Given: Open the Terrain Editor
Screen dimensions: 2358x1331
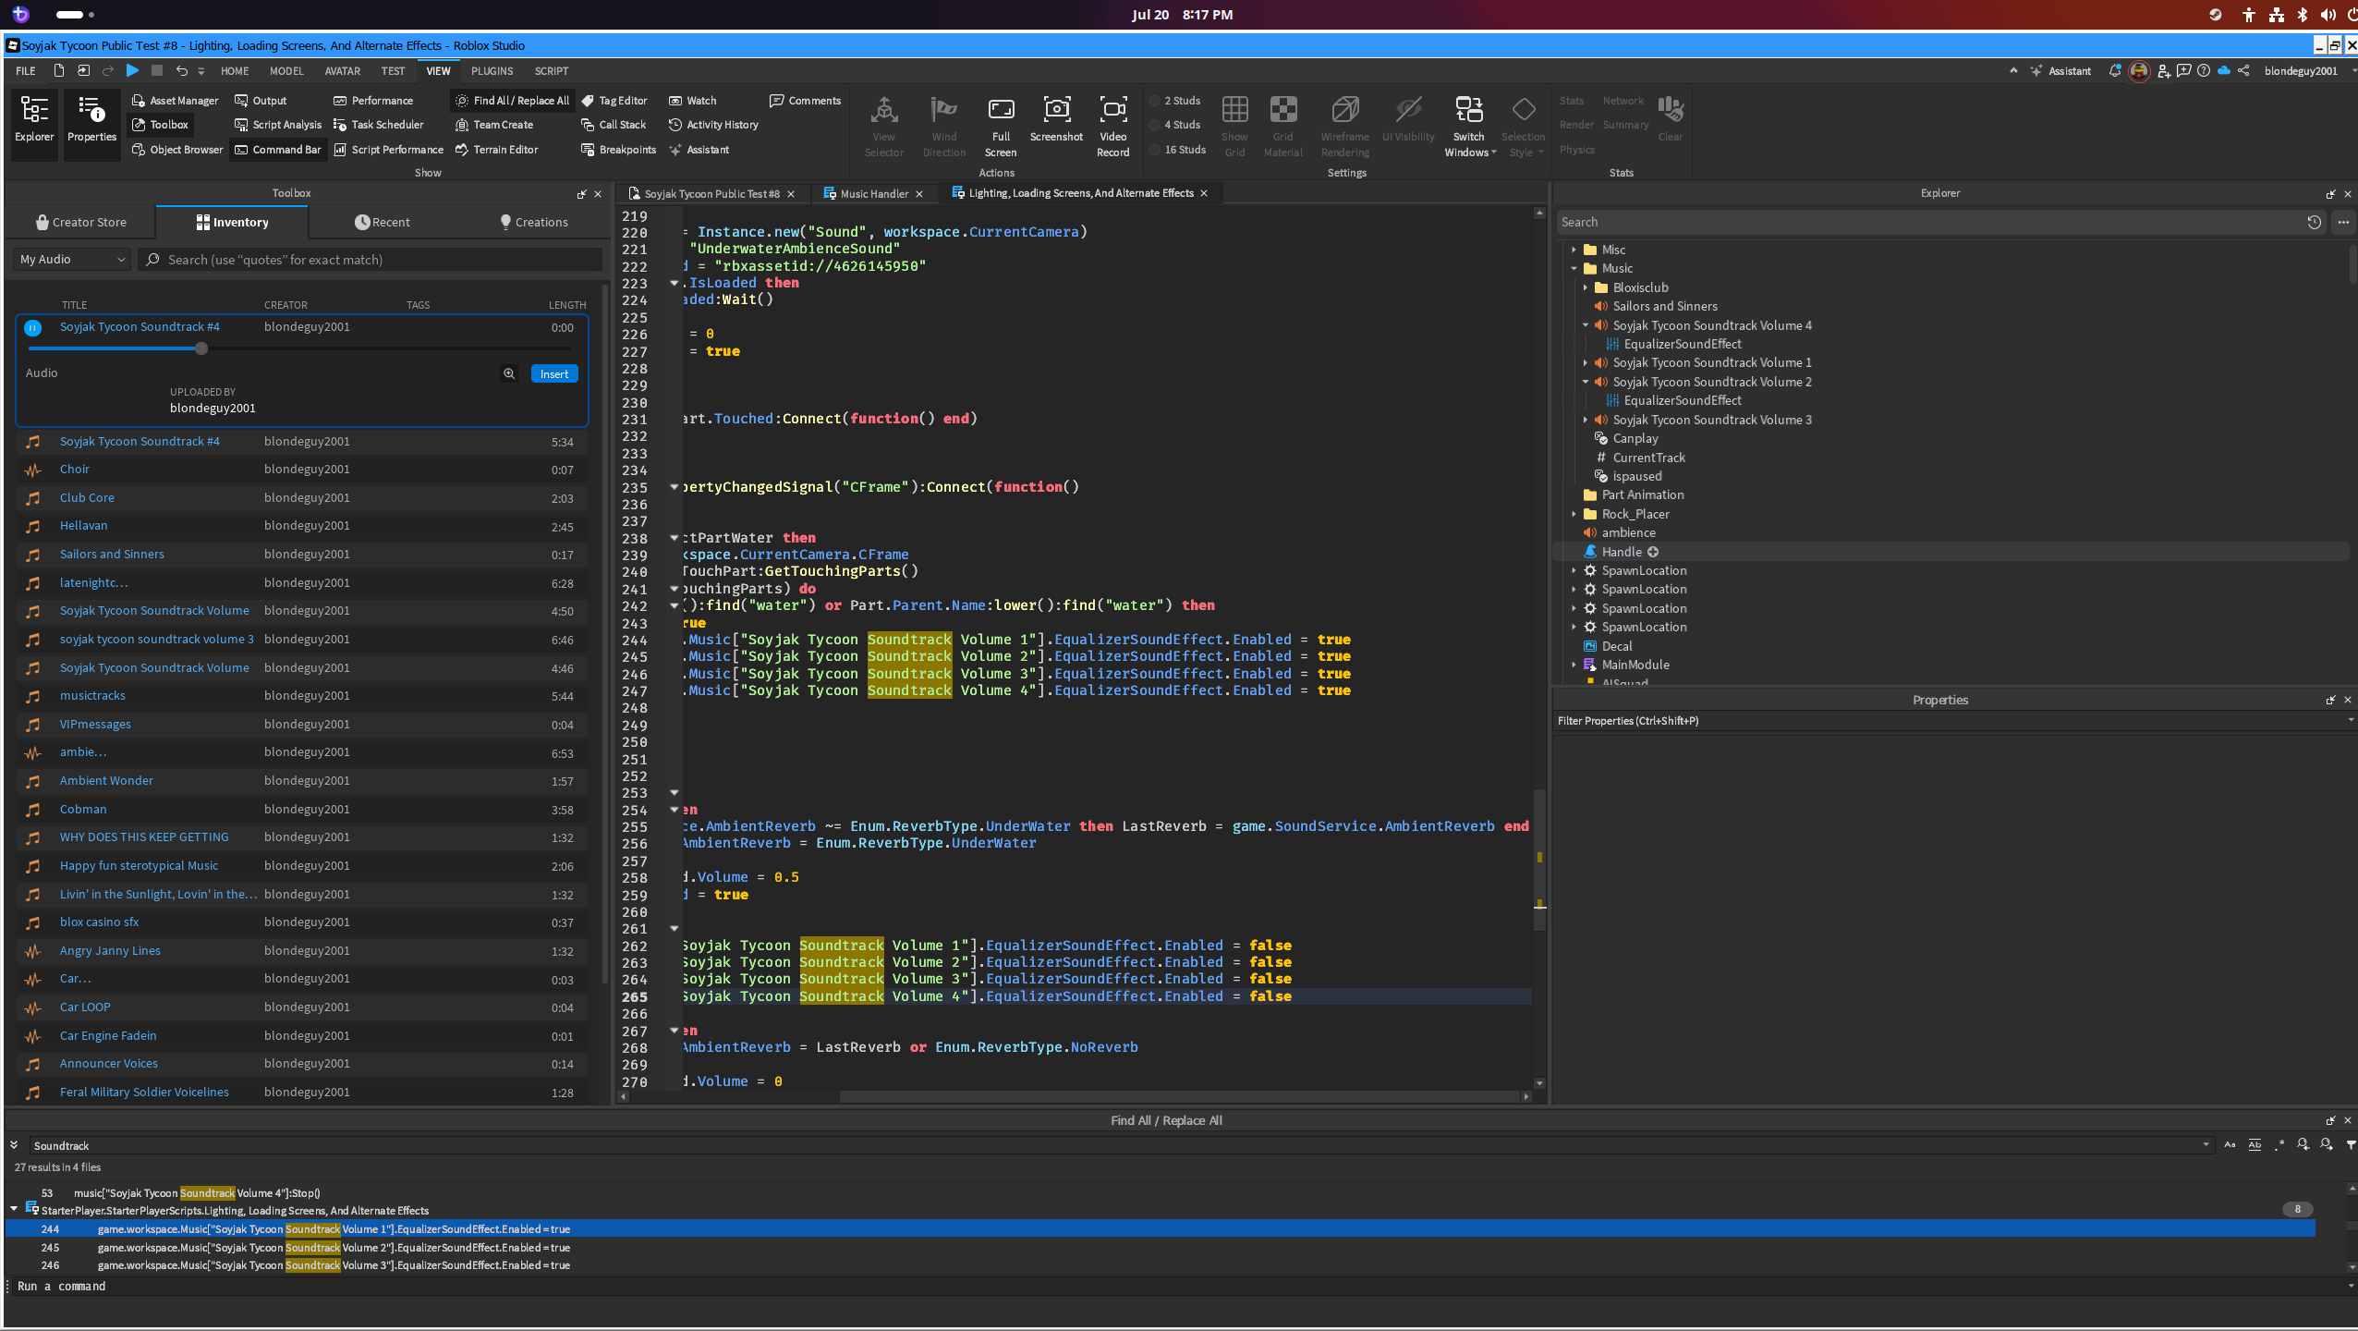Looking at the screenshot, I should point(496,150).
